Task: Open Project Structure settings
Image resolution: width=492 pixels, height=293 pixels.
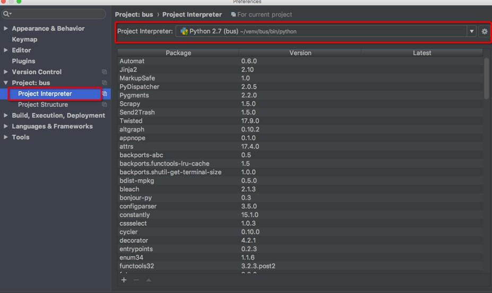Action: pos(43,104)
